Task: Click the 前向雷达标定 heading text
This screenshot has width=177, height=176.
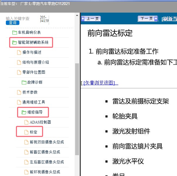Action: 110,33
